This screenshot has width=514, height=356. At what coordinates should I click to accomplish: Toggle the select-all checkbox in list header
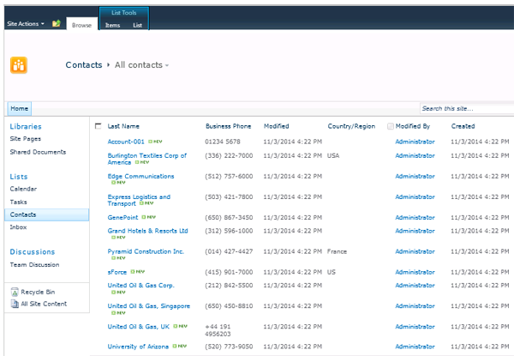98,126
